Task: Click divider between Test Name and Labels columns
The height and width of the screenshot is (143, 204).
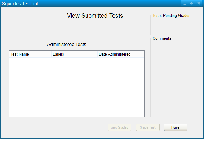Action: (52, 54)
